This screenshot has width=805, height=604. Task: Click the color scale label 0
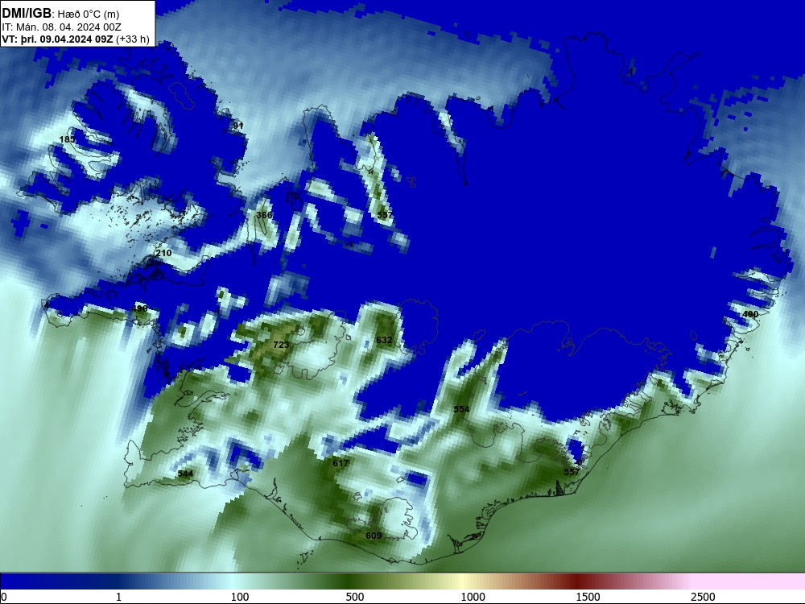4,597
